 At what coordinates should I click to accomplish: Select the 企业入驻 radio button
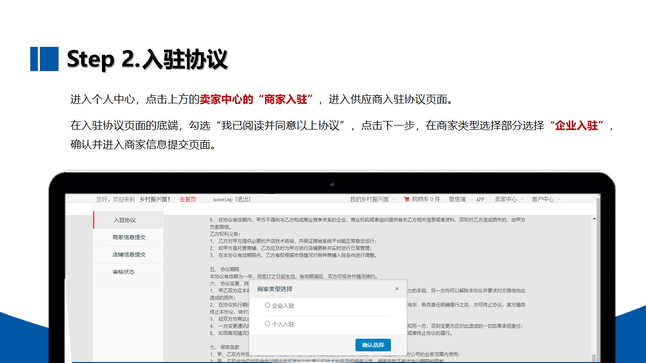[x=267, y=306]
